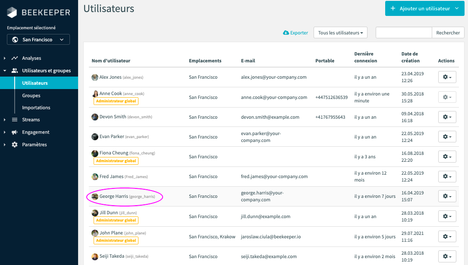The width and height of the screenshot is (468, 265).
Task: Open actions gear menu for Alex Jones
Action: 447,77
